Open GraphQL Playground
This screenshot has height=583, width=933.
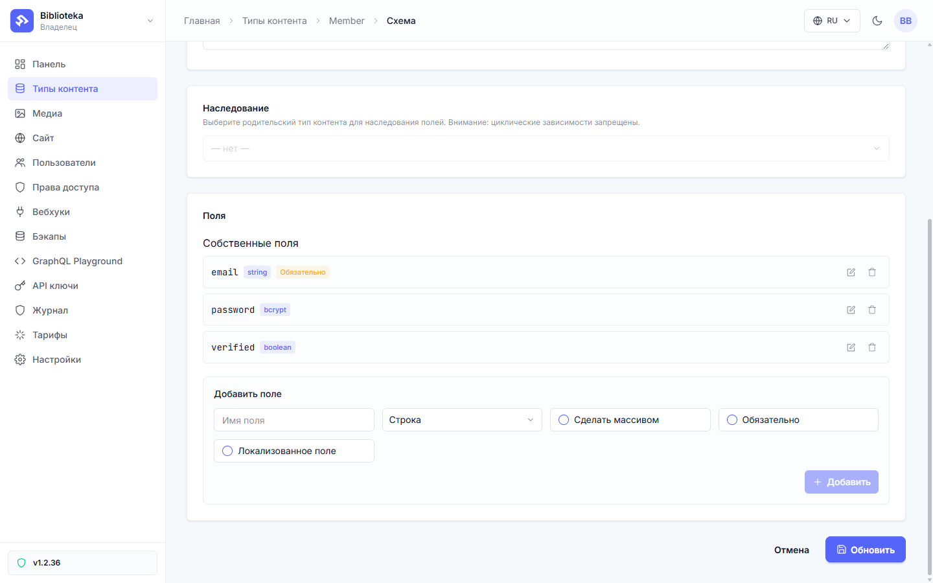(82, 261)
